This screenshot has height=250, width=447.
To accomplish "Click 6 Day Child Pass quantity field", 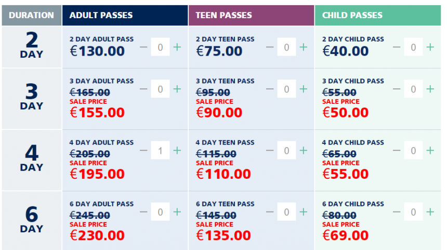I will 413,212.
